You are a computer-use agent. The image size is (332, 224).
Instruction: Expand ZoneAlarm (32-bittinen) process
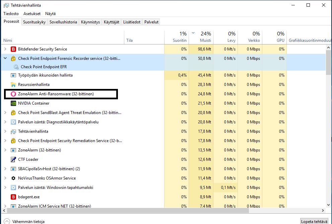(5, 150)
